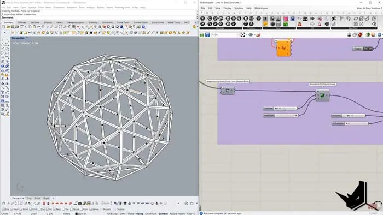Viewport: 383px width, 215px height.
Task: Click distance slider feeding Picture Frame component
Action: point(280,109)
